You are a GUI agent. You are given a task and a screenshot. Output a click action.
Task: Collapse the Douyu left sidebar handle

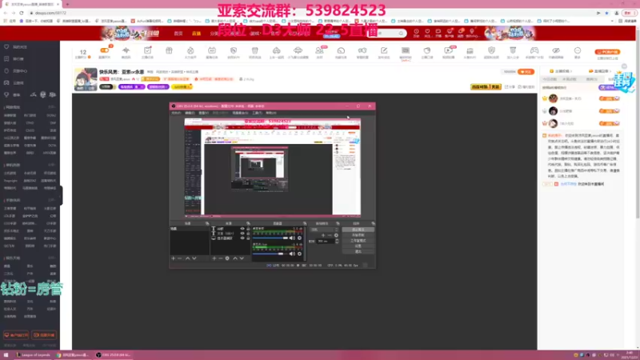61,195
